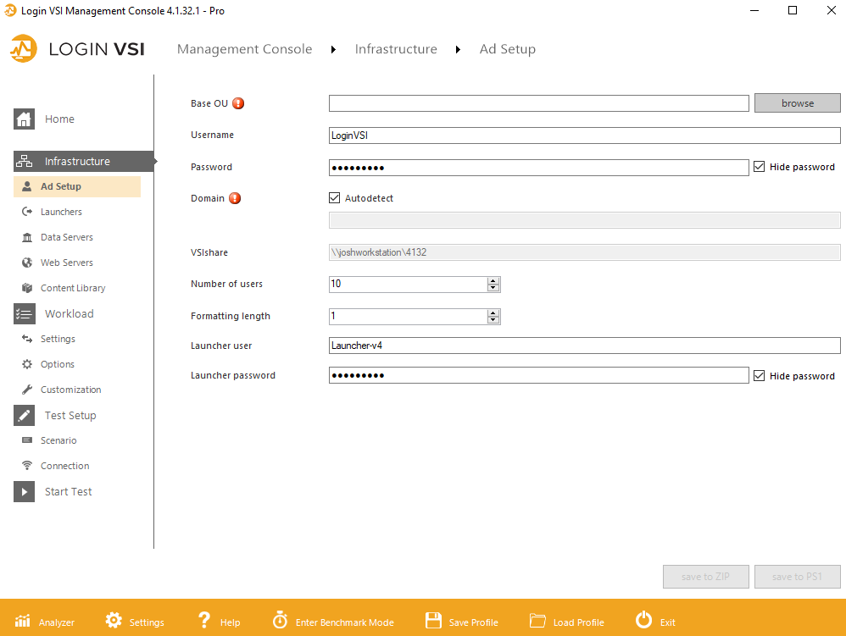Screen dimensions: 846x636
Task: Click the Web Servers globe icon
Action: click(26, 263)
